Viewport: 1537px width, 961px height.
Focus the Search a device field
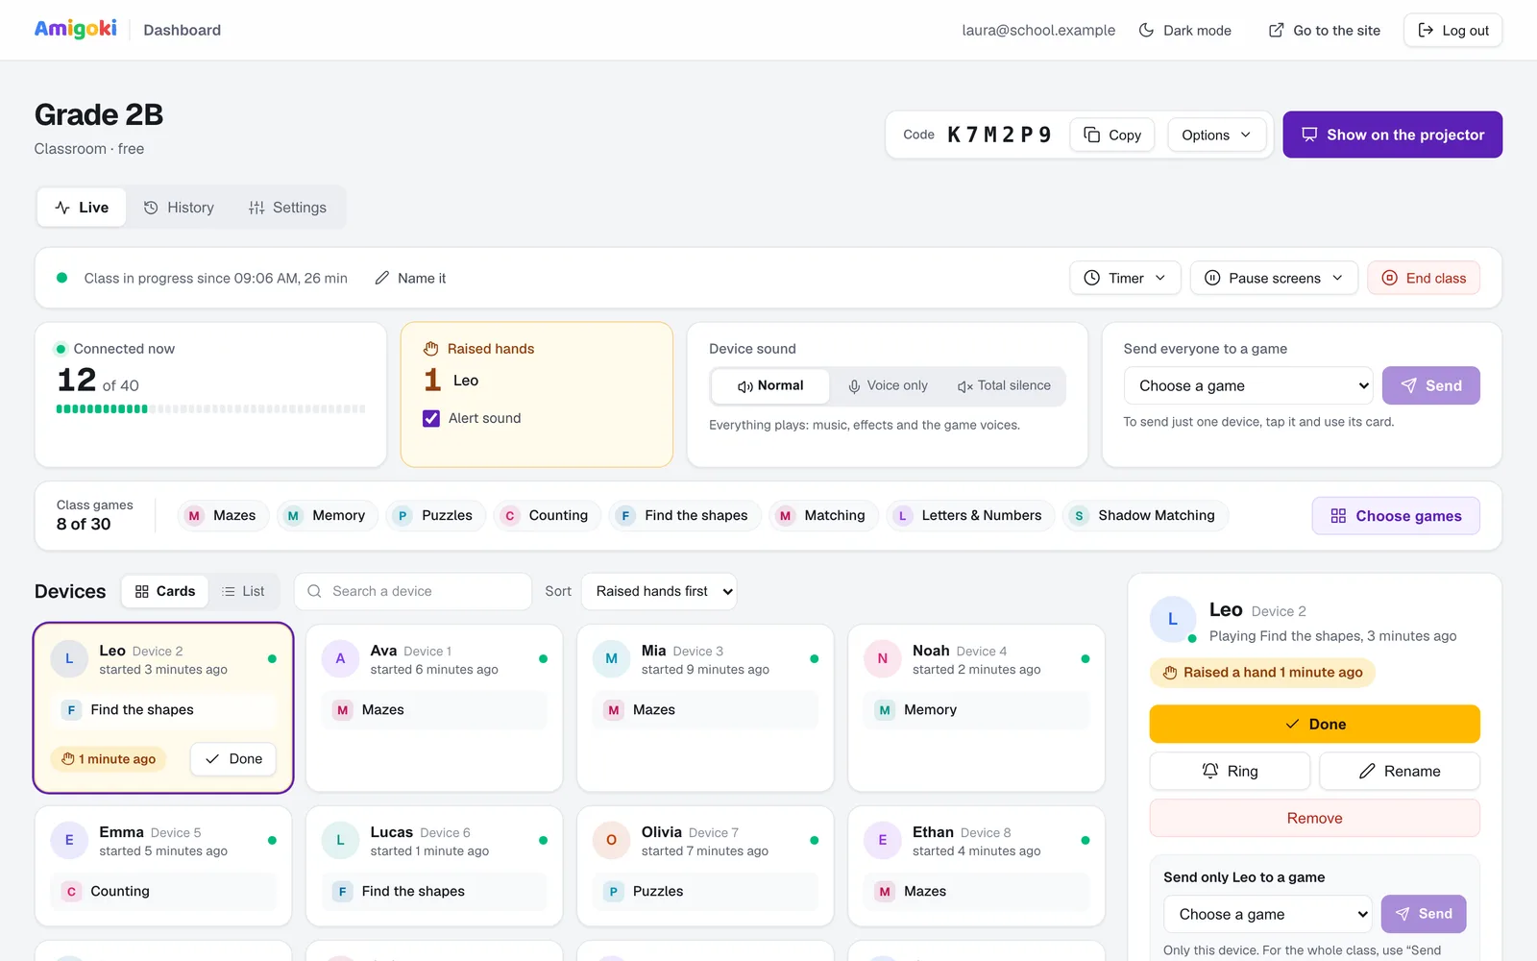[x=413, y=591]
